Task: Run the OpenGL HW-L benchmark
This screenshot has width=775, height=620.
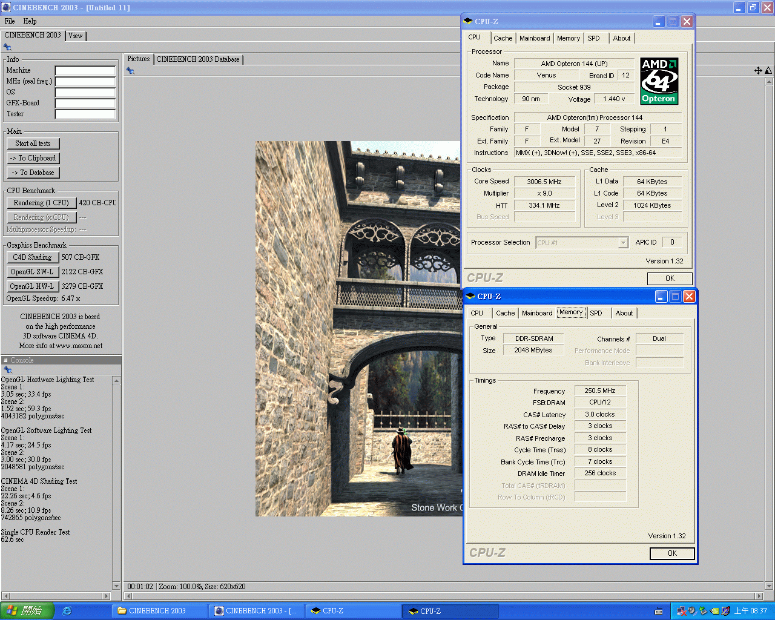Action: click(x=33, y=286)
